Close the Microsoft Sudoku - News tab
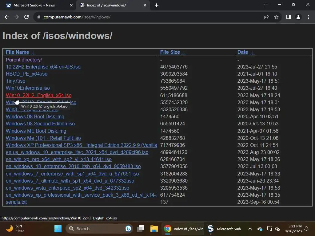The height and width of the screenshot is (236, 315). [71, 6]
